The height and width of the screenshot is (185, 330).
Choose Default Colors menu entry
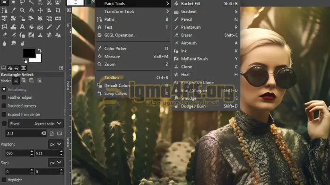(133, 85)
